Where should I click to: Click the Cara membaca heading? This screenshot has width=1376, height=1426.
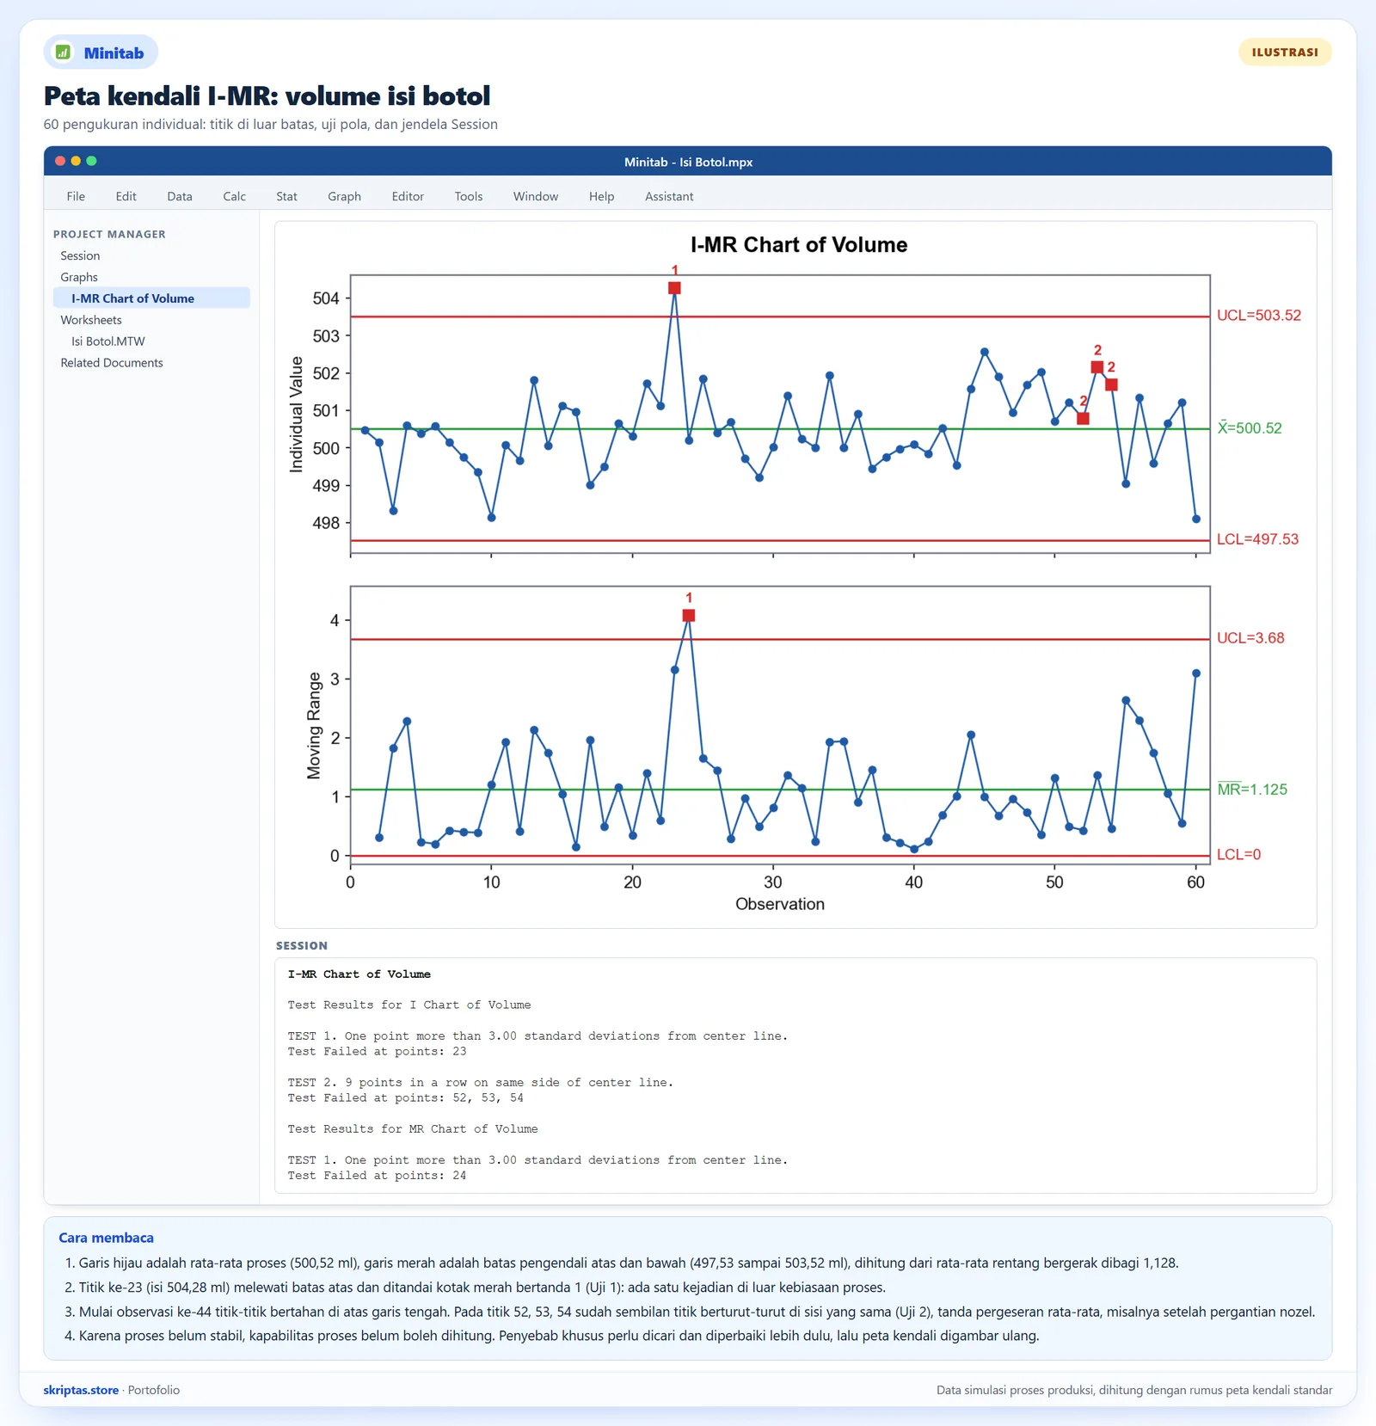pyautogui.click(x=107, y=1238)
